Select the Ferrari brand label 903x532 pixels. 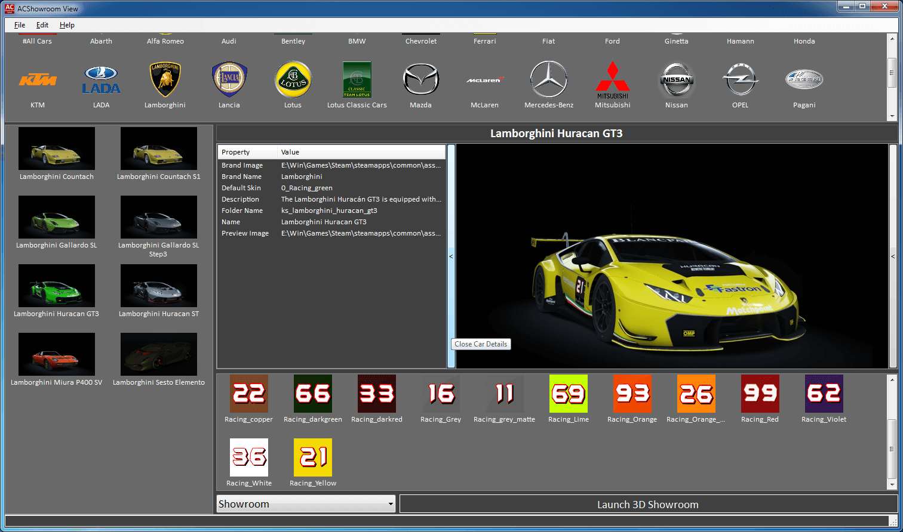pyautogui.click(x=485, y=41)
